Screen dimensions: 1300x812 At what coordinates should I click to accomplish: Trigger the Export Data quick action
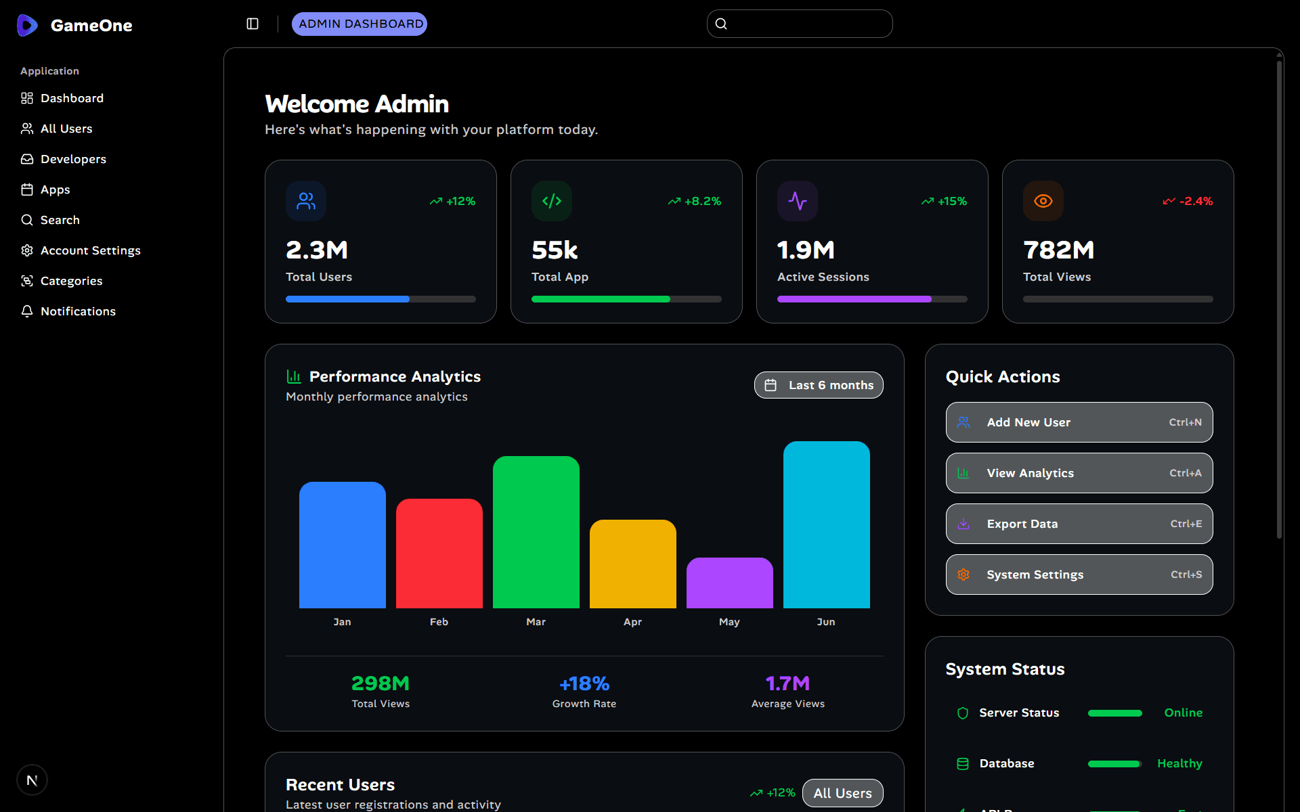point(1079,524)
